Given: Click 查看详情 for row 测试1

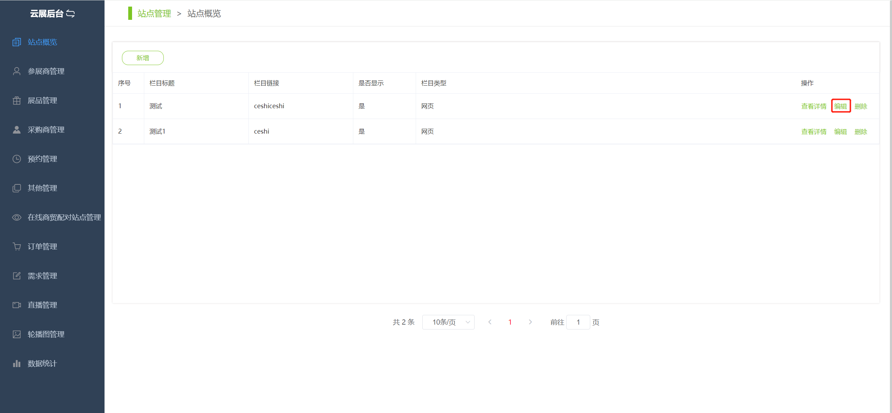Looking at the screenshot, I should click(x=814, y=132).
